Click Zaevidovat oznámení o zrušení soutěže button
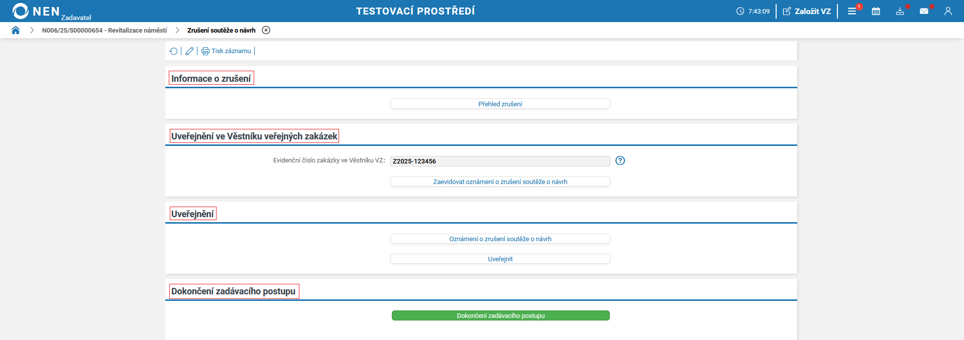The image size is (964, 340). coord(500,182)
